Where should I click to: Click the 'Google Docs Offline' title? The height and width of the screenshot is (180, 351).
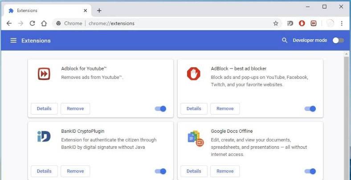232,131
